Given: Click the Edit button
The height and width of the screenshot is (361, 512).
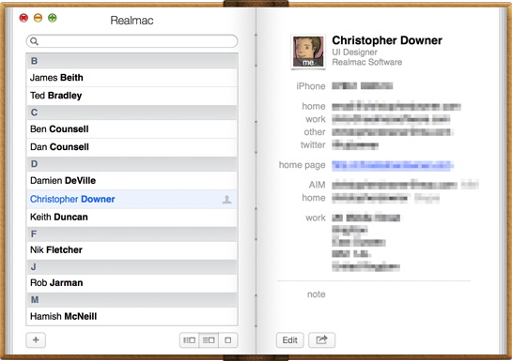Looking at the screenshot, I should coord(290,340).
